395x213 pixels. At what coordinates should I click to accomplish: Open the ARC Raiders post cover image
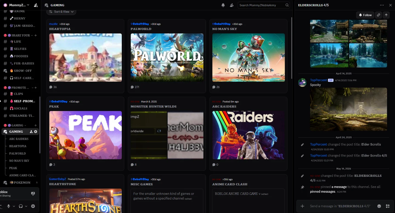pyautogui.click(x=249, y=135)
